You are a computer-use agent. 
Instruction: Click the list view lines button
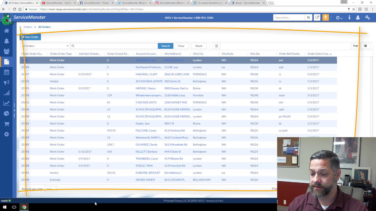365,46
